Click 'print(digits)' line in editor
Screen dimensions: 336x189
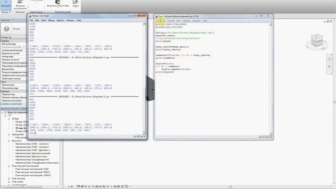pyautogui.click(x=165, y=72)
